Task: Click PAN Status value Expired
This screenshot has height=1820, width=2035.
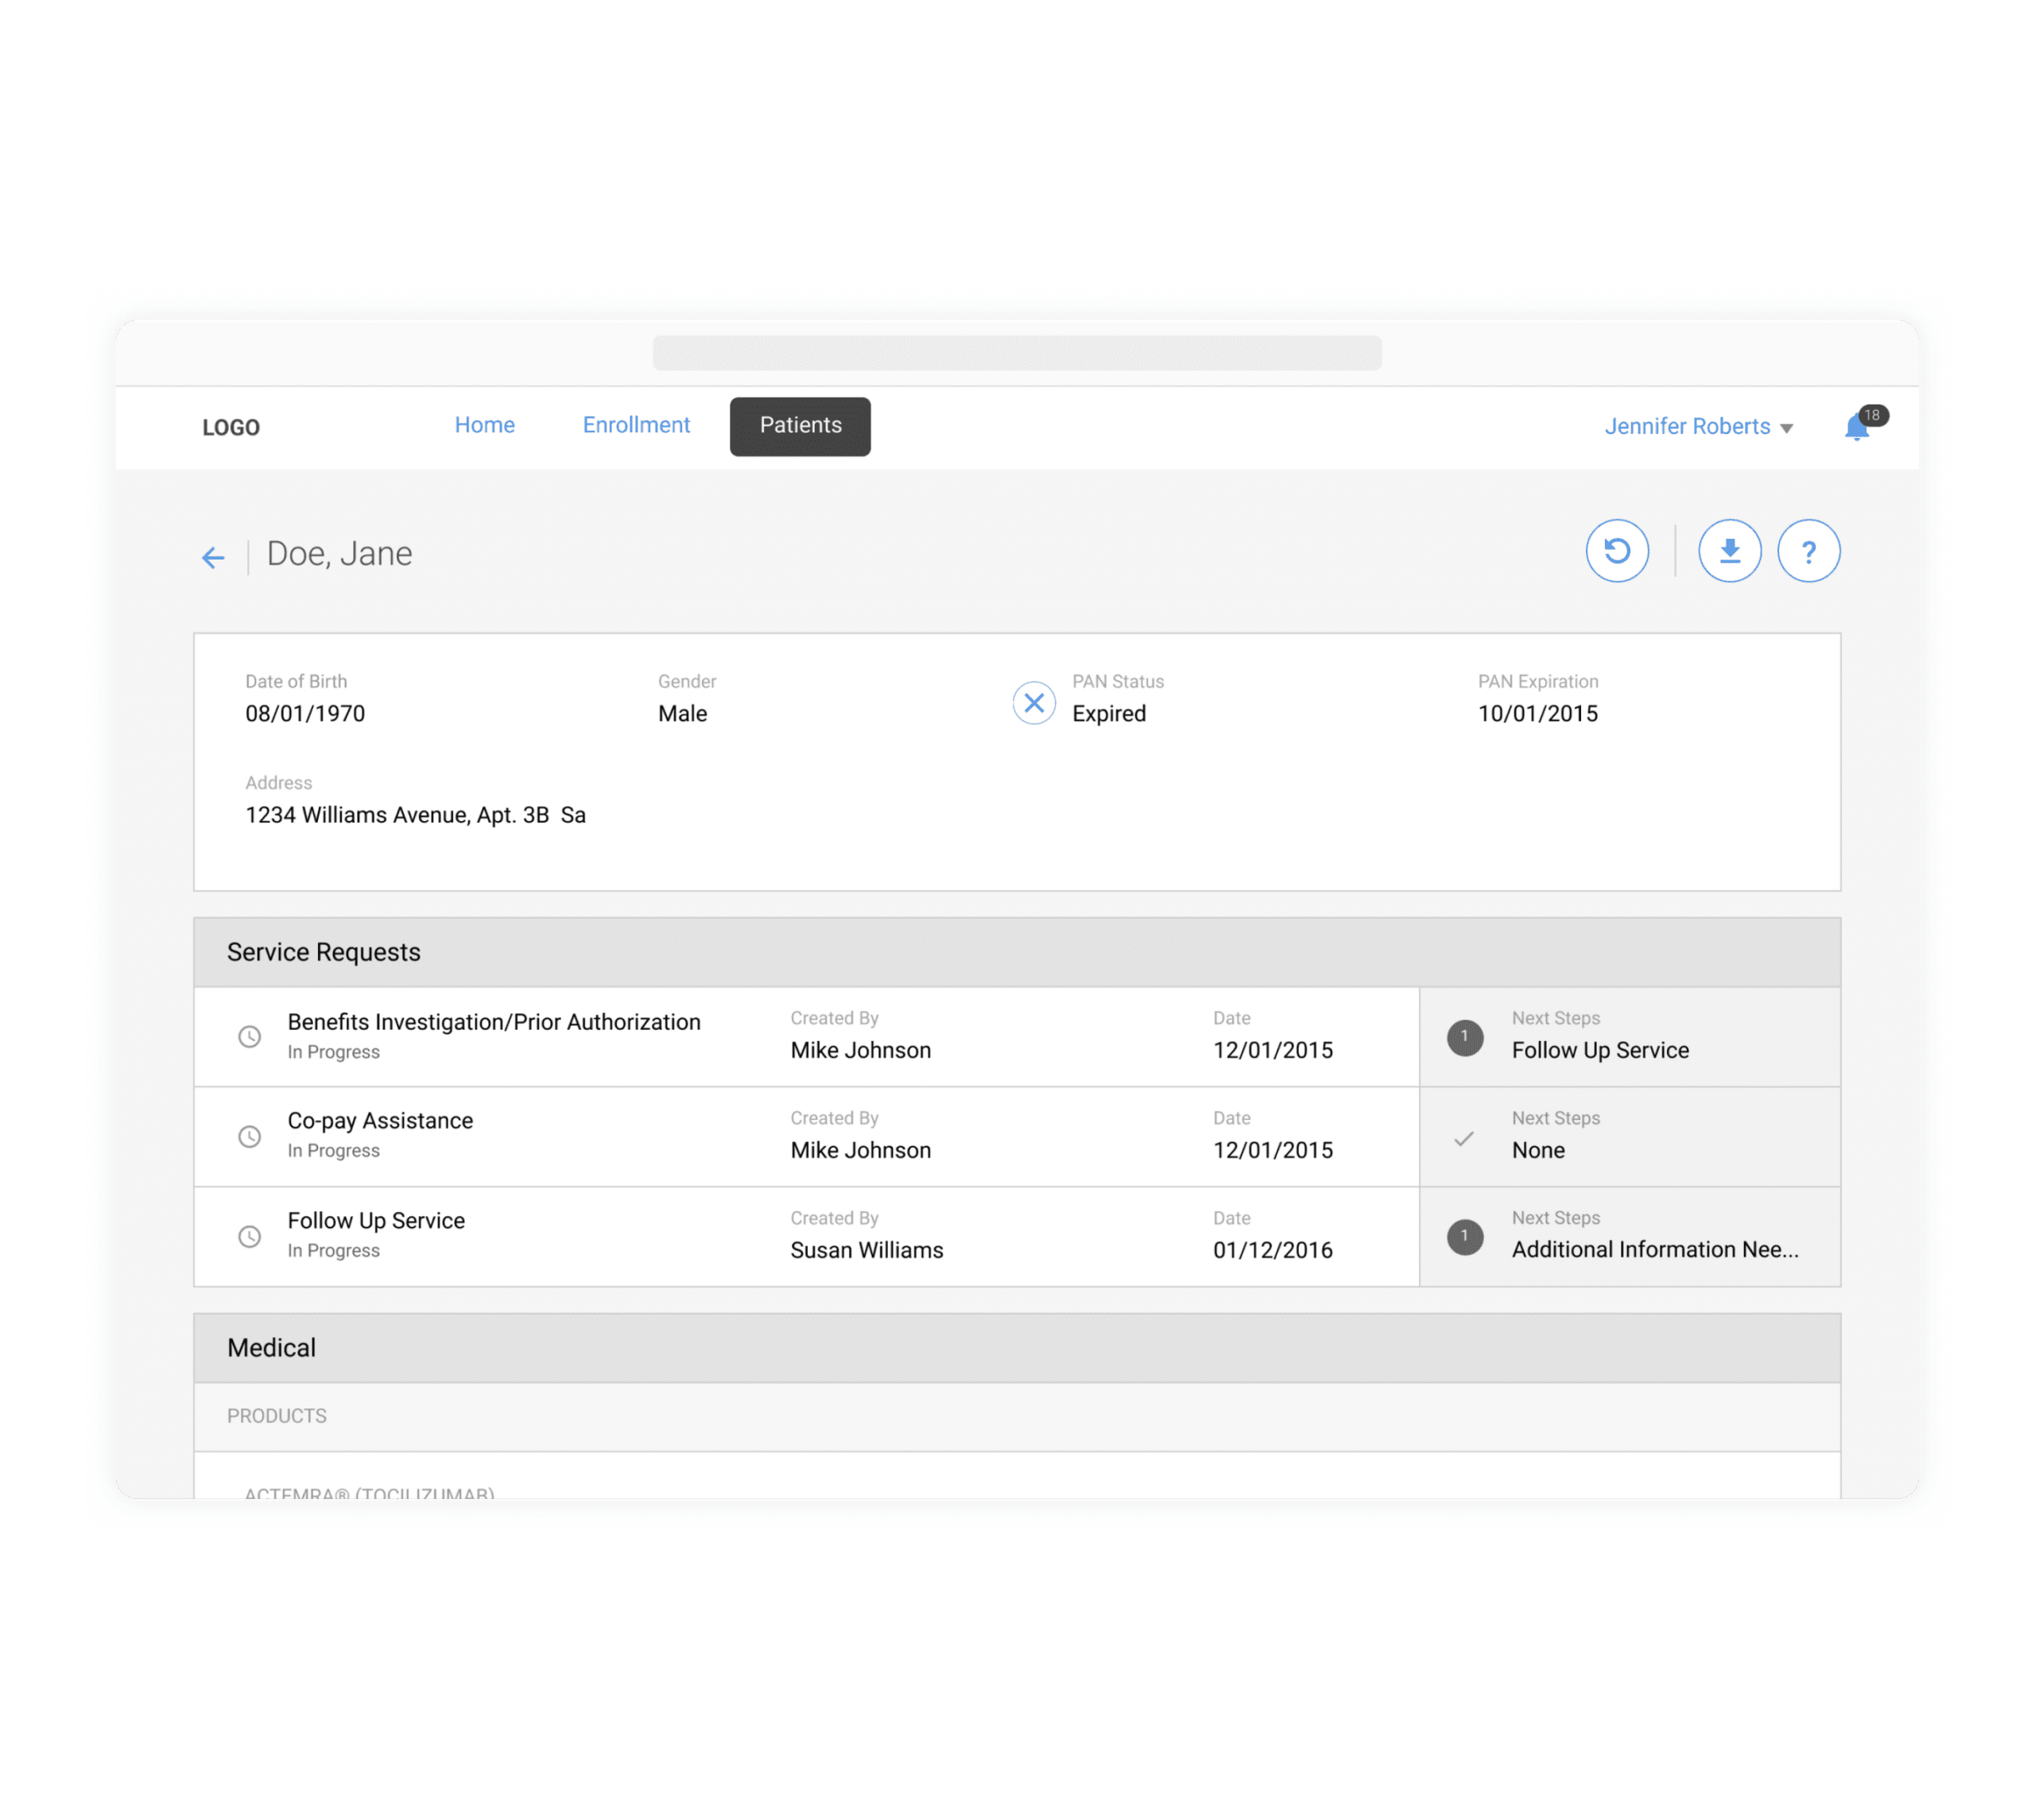Action: click(x=1109, y=714)
